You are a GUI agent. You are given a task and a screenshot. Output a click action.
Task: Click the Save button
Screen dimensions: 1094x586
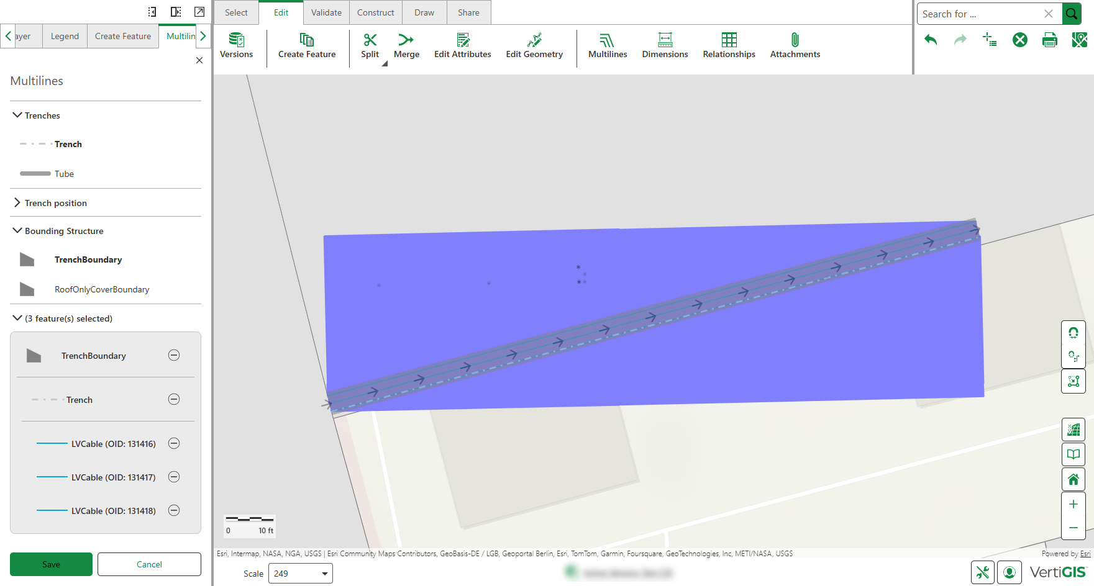51,564
